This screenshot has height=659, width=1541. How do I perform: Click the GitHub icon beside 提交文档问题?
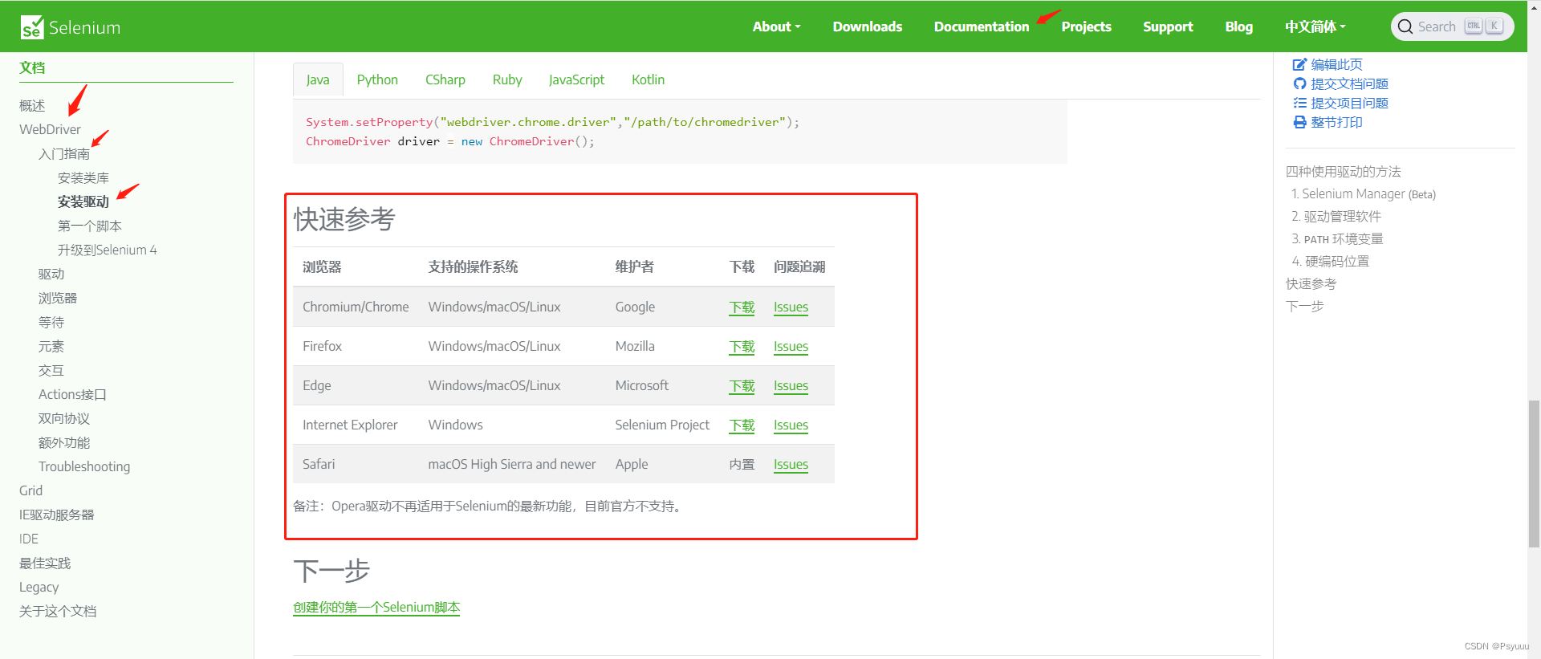point(1299,83)
